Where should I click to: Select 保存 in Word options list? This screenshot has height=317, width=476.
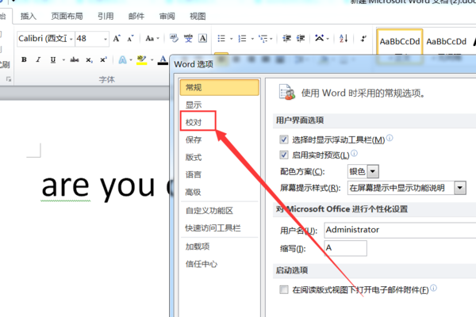click(x=220, y=139)
